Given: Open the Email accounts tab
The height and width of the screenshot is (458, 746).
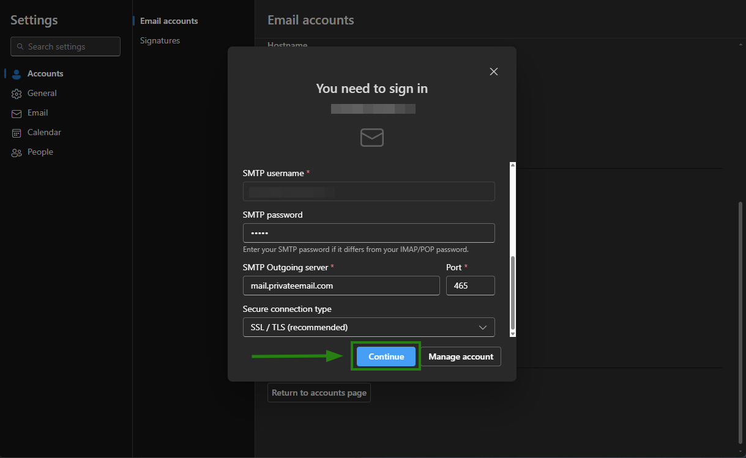Looking at the screenshot, I should click(169, 21).
